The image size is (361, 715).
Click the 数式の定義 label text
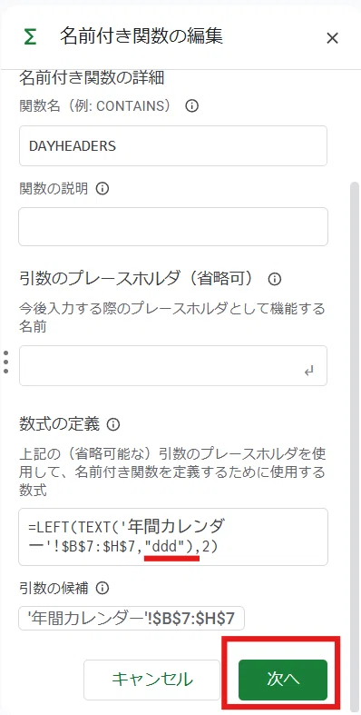pos(60,424)
